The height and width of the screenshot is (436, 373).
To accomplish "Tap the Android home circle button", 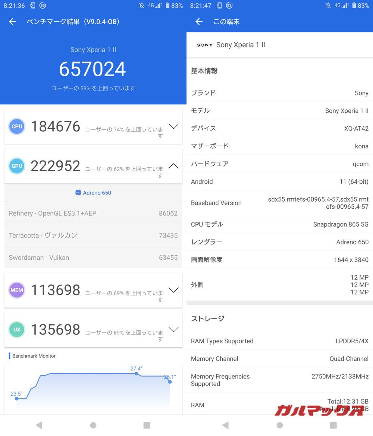I will tap(93, 425).
